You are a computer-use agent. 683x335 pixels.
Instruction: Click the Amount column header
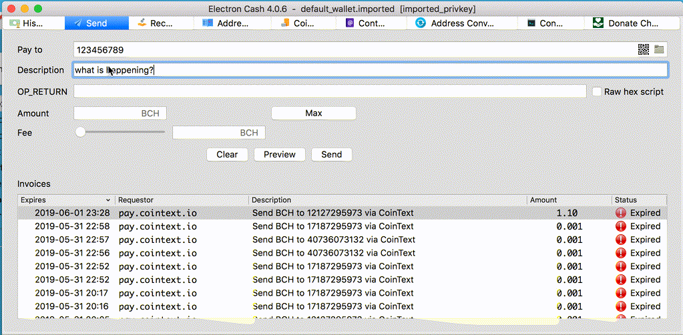tap(569, 200)
